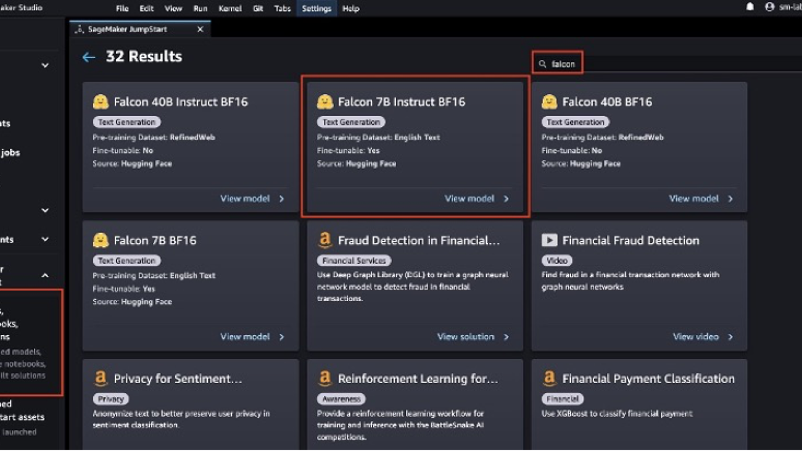Click View model on Falcon 40B Instruct BF16

[245, 199]
